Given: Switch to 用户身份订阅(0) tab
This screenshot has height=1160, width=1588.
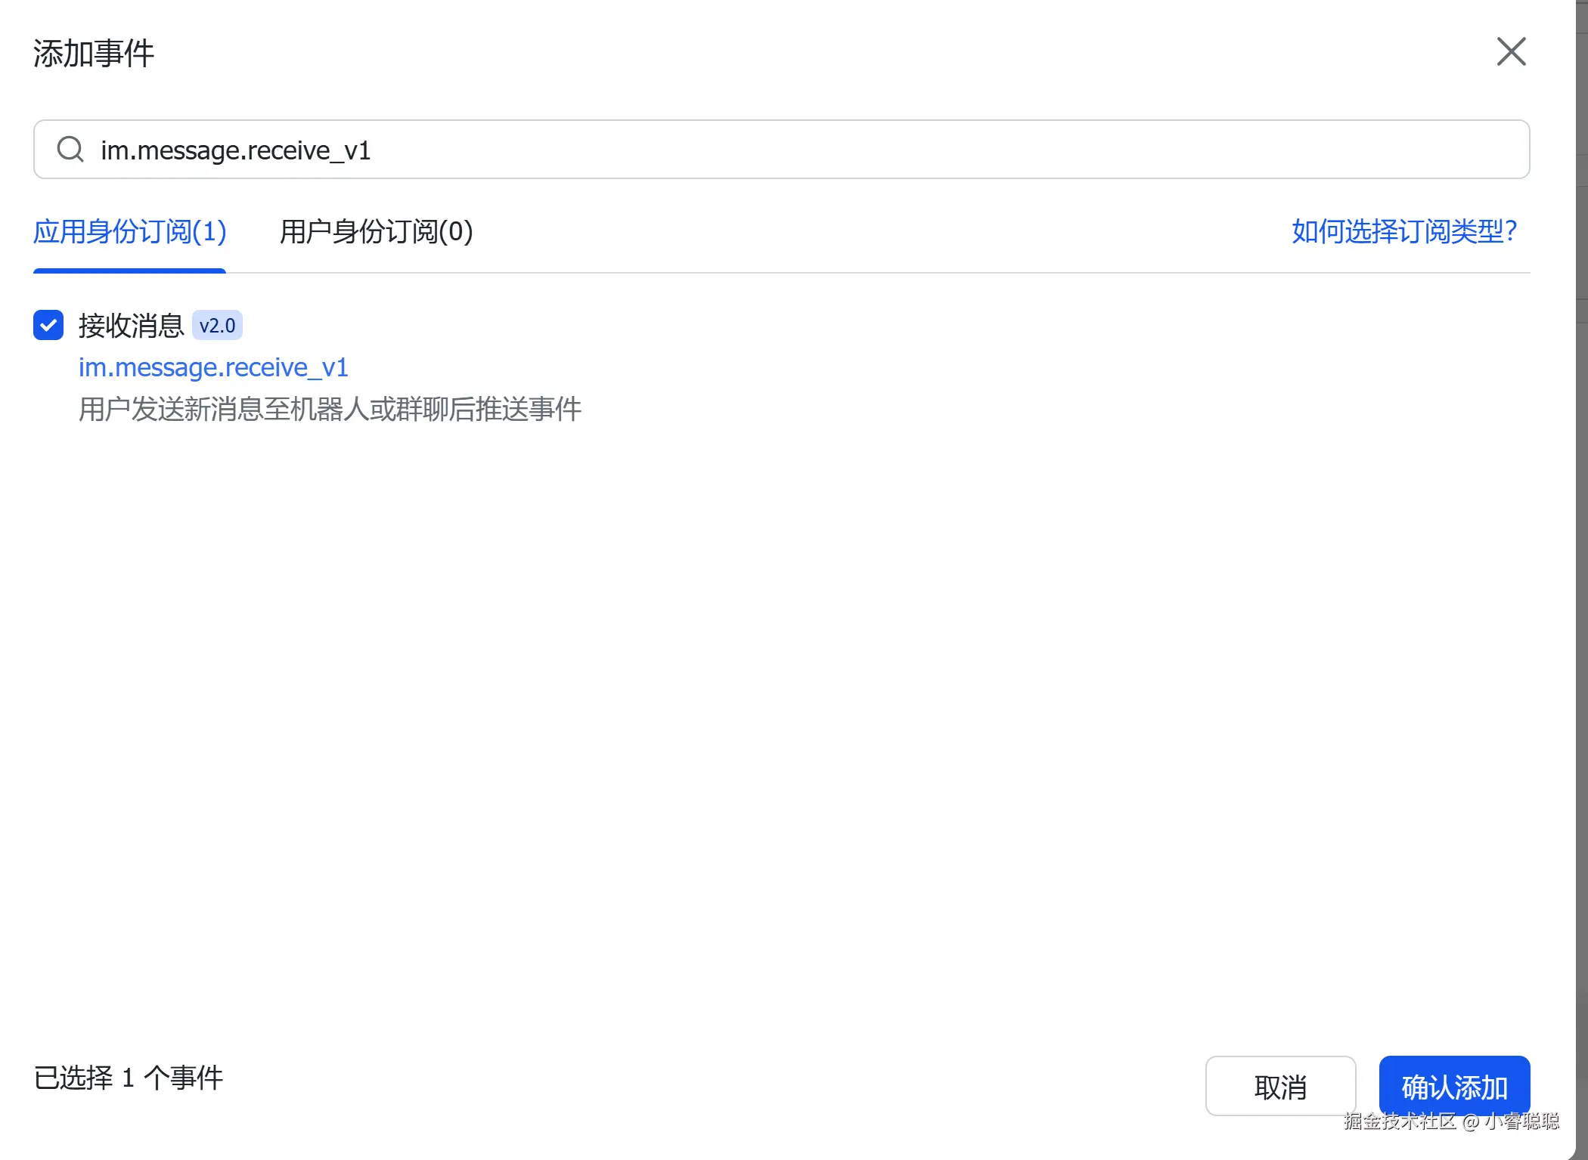Looking at the screenshot, I should click(376, 231).
